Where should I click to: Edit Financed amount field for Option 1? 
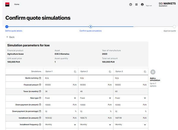tap(58, 85)
